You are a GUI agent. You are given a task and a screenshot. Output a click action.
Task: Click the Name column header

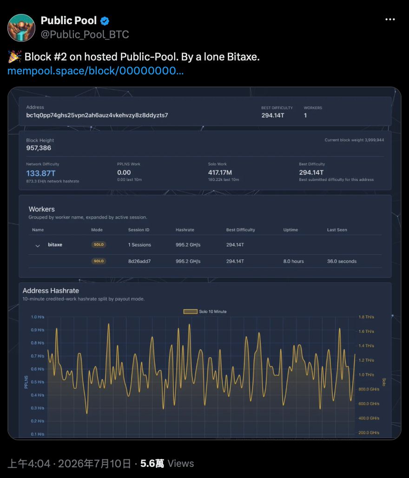tap(38, 230)
